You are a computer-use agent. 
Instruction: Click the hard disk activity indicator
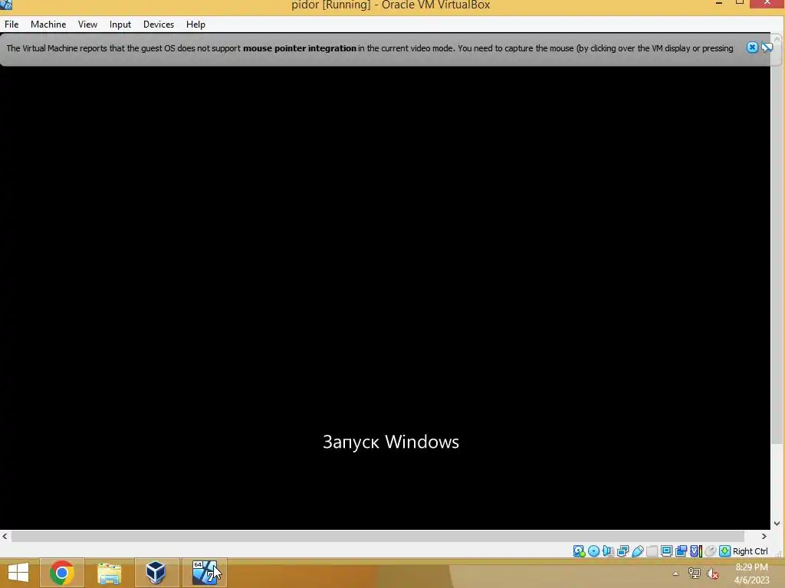pyautogui.click(x=580, y=551)
